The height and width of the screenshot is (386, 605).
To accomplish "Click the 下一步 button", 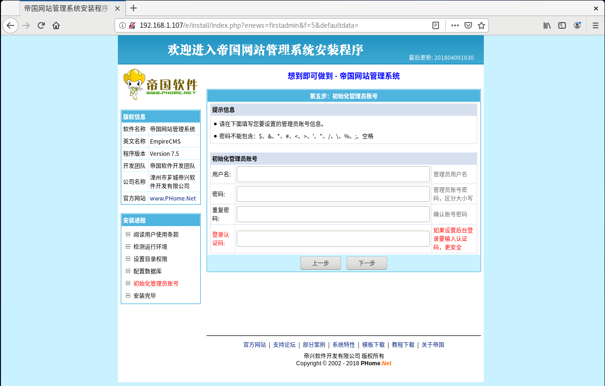I will click(x=367, y=263).
